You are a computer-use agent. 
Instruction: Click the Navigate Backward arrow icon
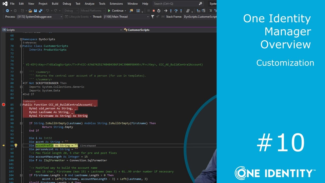[x=7, y=11]
